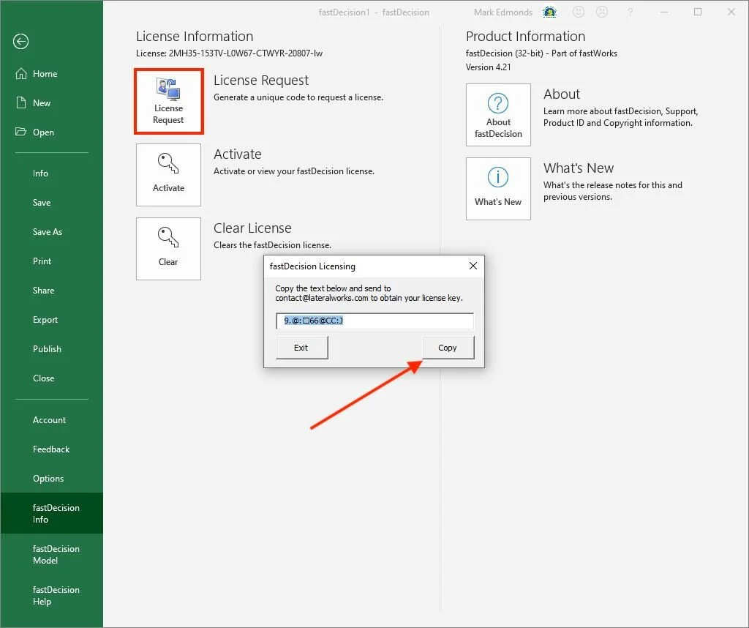The image size is (749, 628).
Task: Click the Version 4.21 text
Action: 488,67
